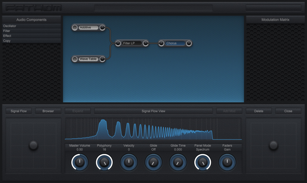
Task: Select the Filter LP node
Action: pyautogui.click(x=131, y=43)
